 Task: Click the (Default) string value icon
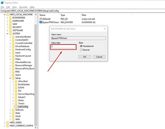click(41, 19)
